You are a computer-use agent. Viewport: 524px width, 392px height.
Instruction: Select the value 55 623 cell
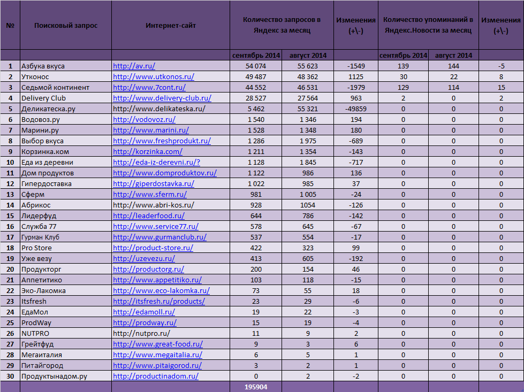(308, 66)
